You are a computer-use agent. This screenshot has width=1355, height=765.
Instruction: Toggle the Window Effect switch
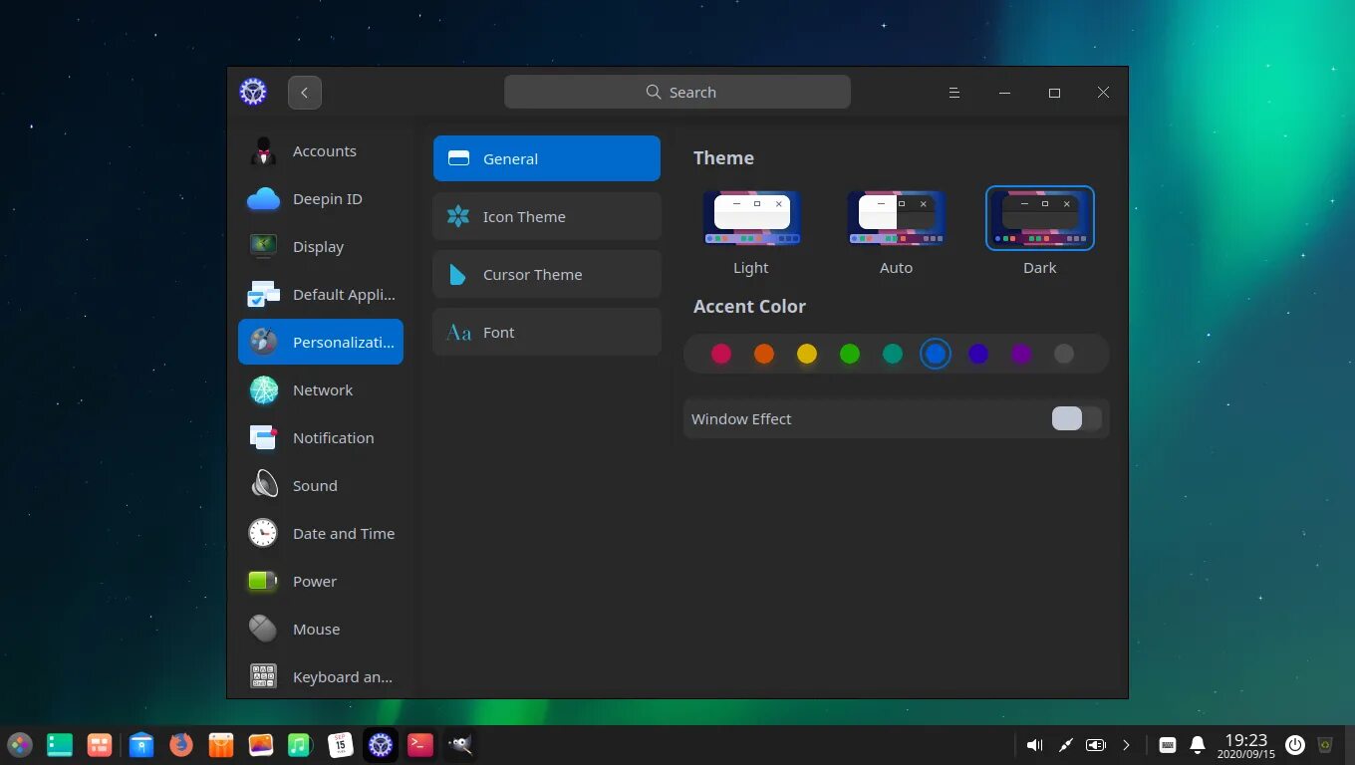tap(1077, 418)
